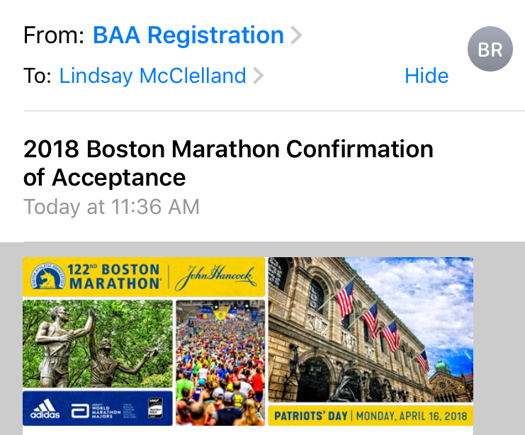The width and height of the screenshot is (525, 435).
Task: Expand chevron next to BAA Registration
Action: 296,35
